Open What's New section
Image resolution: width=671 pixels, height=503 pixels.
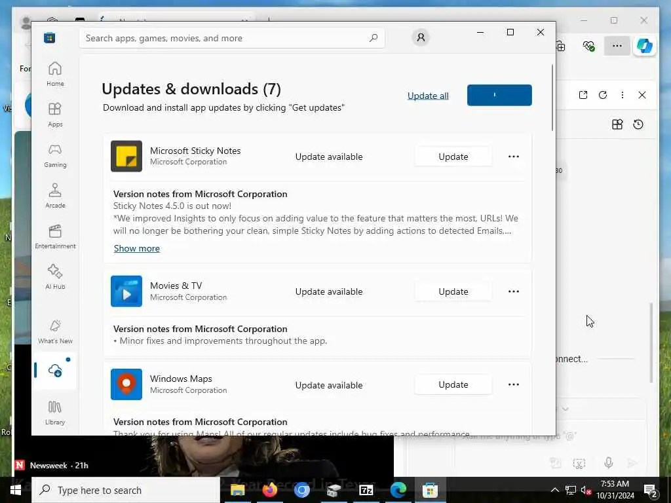point(55,331)
